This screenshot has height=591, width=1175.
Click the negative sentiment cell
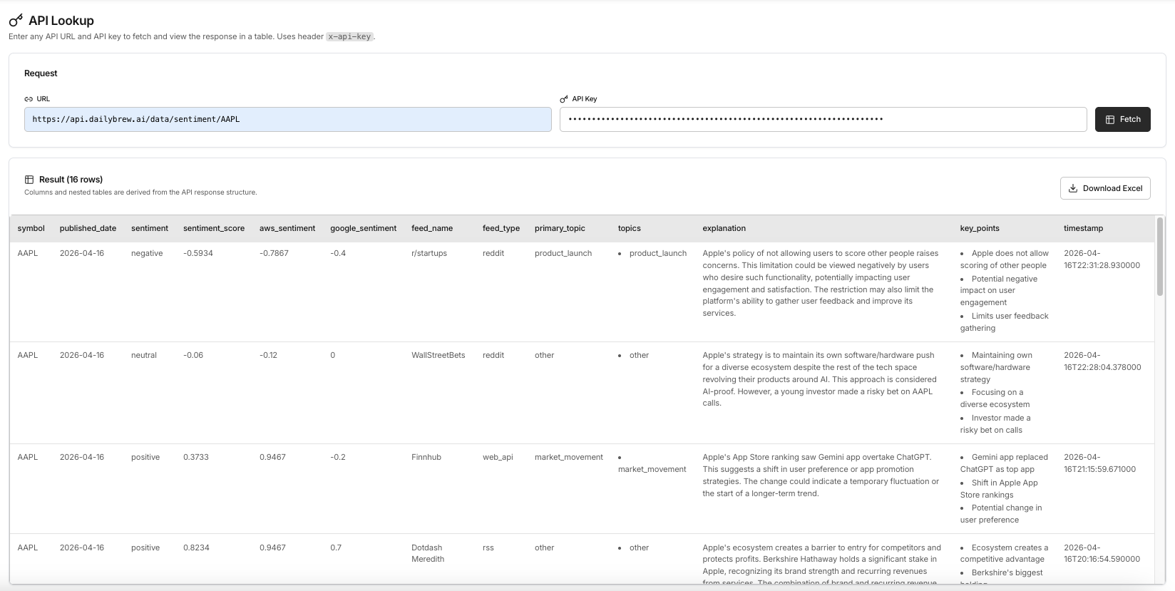pyautogui.click(x=147, y=253)
